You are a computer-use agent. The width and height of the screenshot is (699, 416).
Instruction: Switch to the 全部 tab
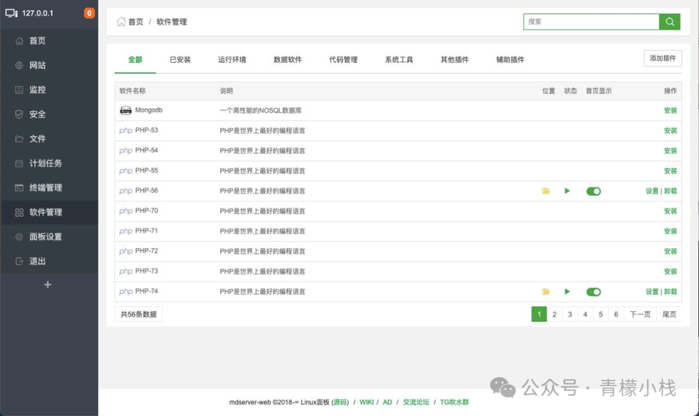135,59
